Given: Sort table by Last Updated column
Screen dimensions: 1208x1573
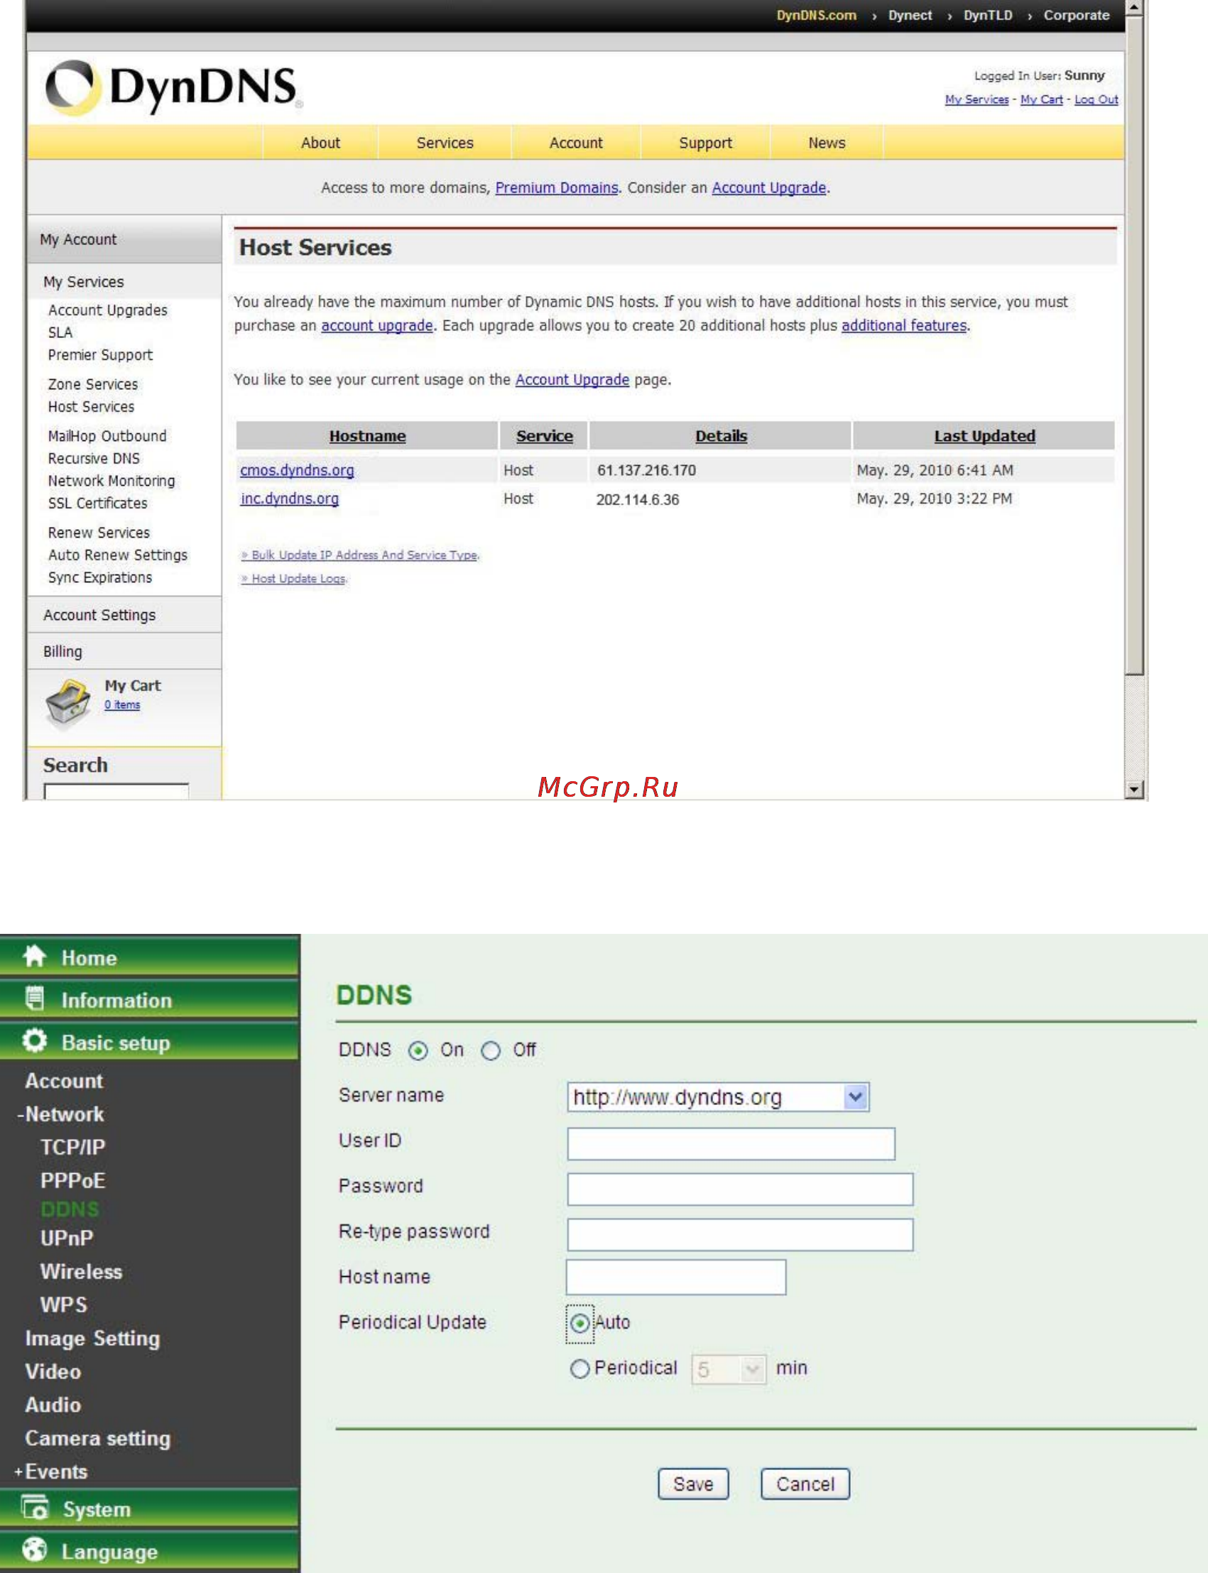Looking at the screenshot, I should coord(984,435).
